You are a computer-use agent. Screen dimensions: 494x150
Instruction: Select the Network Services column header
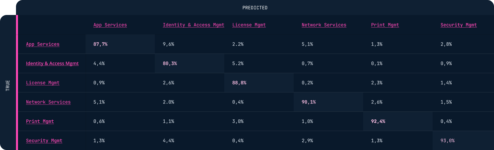(324, 25)
